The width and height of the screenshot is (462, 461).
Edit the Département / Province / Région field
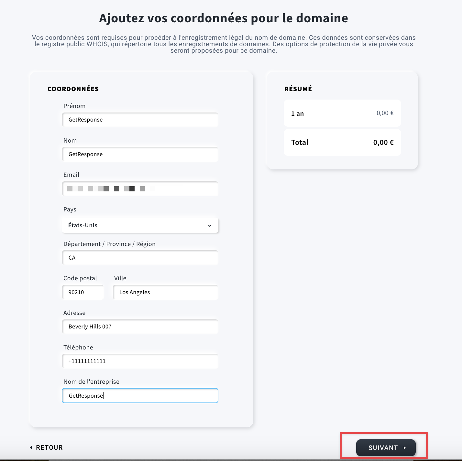140,258
